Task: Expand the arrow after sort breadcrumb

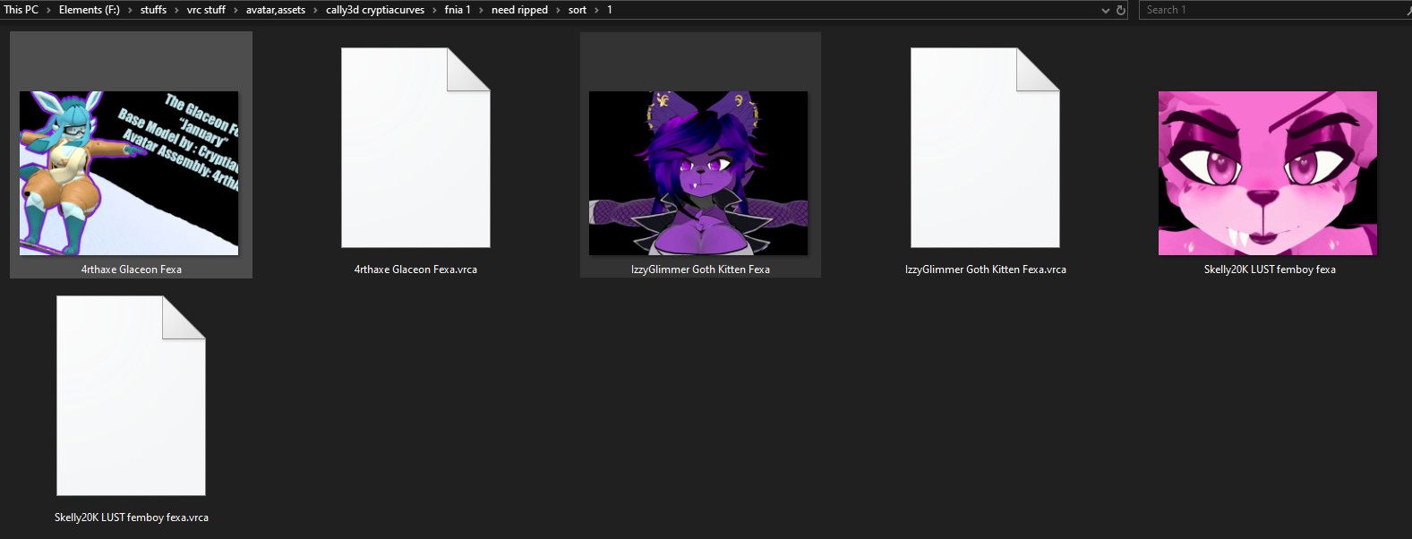Action: (597, 10)
